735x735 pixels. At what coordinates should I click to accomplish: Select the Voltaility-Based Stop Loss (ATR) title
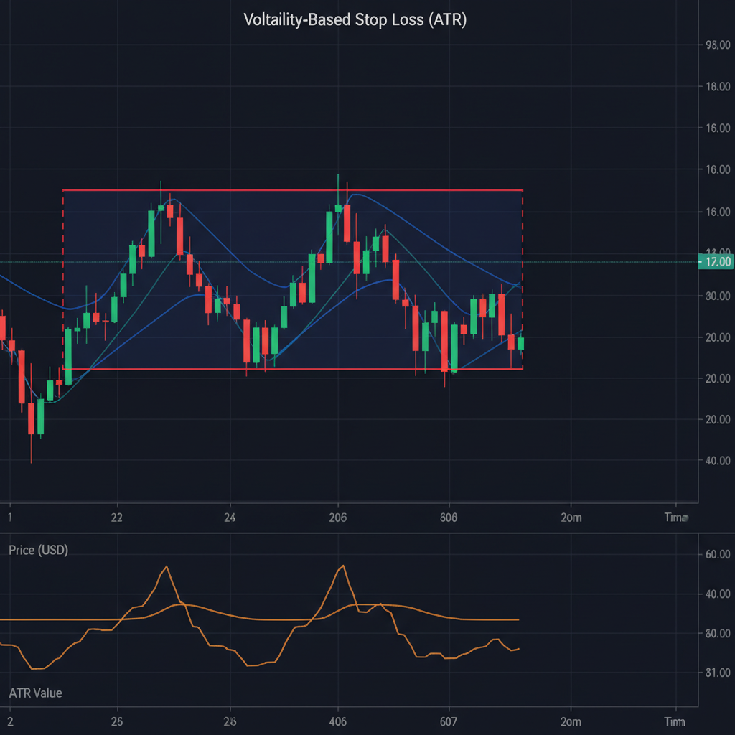(x=356, y=20)
